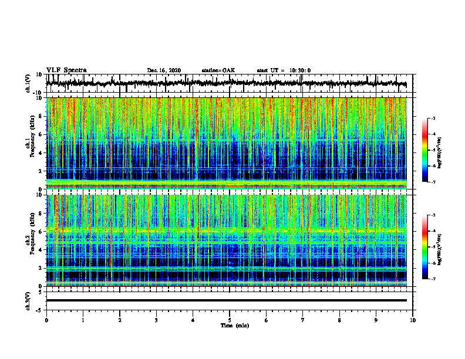Click the ch.2 color bar "log(PSD)" units label
This screenshot has height=359, width=465.
pyautogui.click(x=440, y=249)
